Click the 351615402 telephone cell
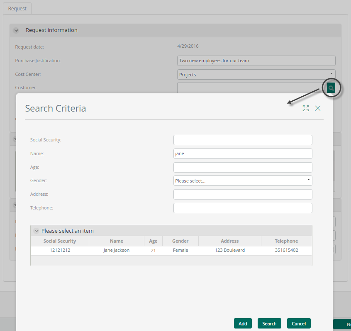This screenshot has height=331, width=351. pyautogui.click(x=286, y=250)
